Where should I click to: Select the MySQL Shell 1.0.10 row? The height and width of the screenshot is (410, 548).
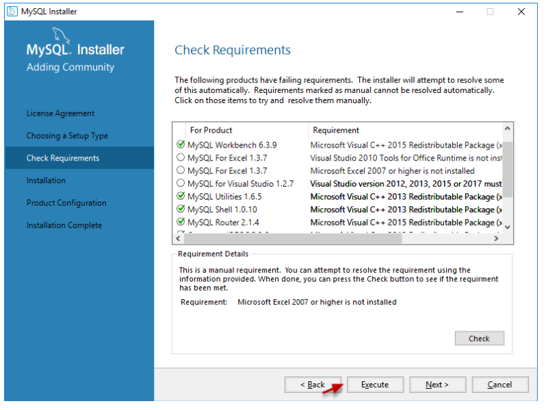pyautogui.click(x=338, y=209)
